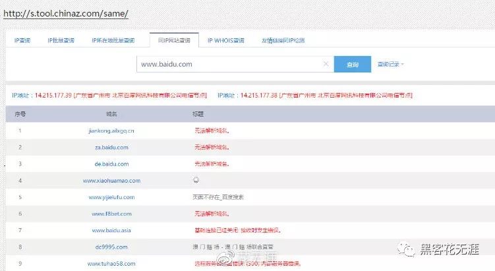The width and height of the screenshot is (495, 271).
Task: Select the 无法解析域名 text in the de.baidu.com row
Action: [x=212, y=164]
